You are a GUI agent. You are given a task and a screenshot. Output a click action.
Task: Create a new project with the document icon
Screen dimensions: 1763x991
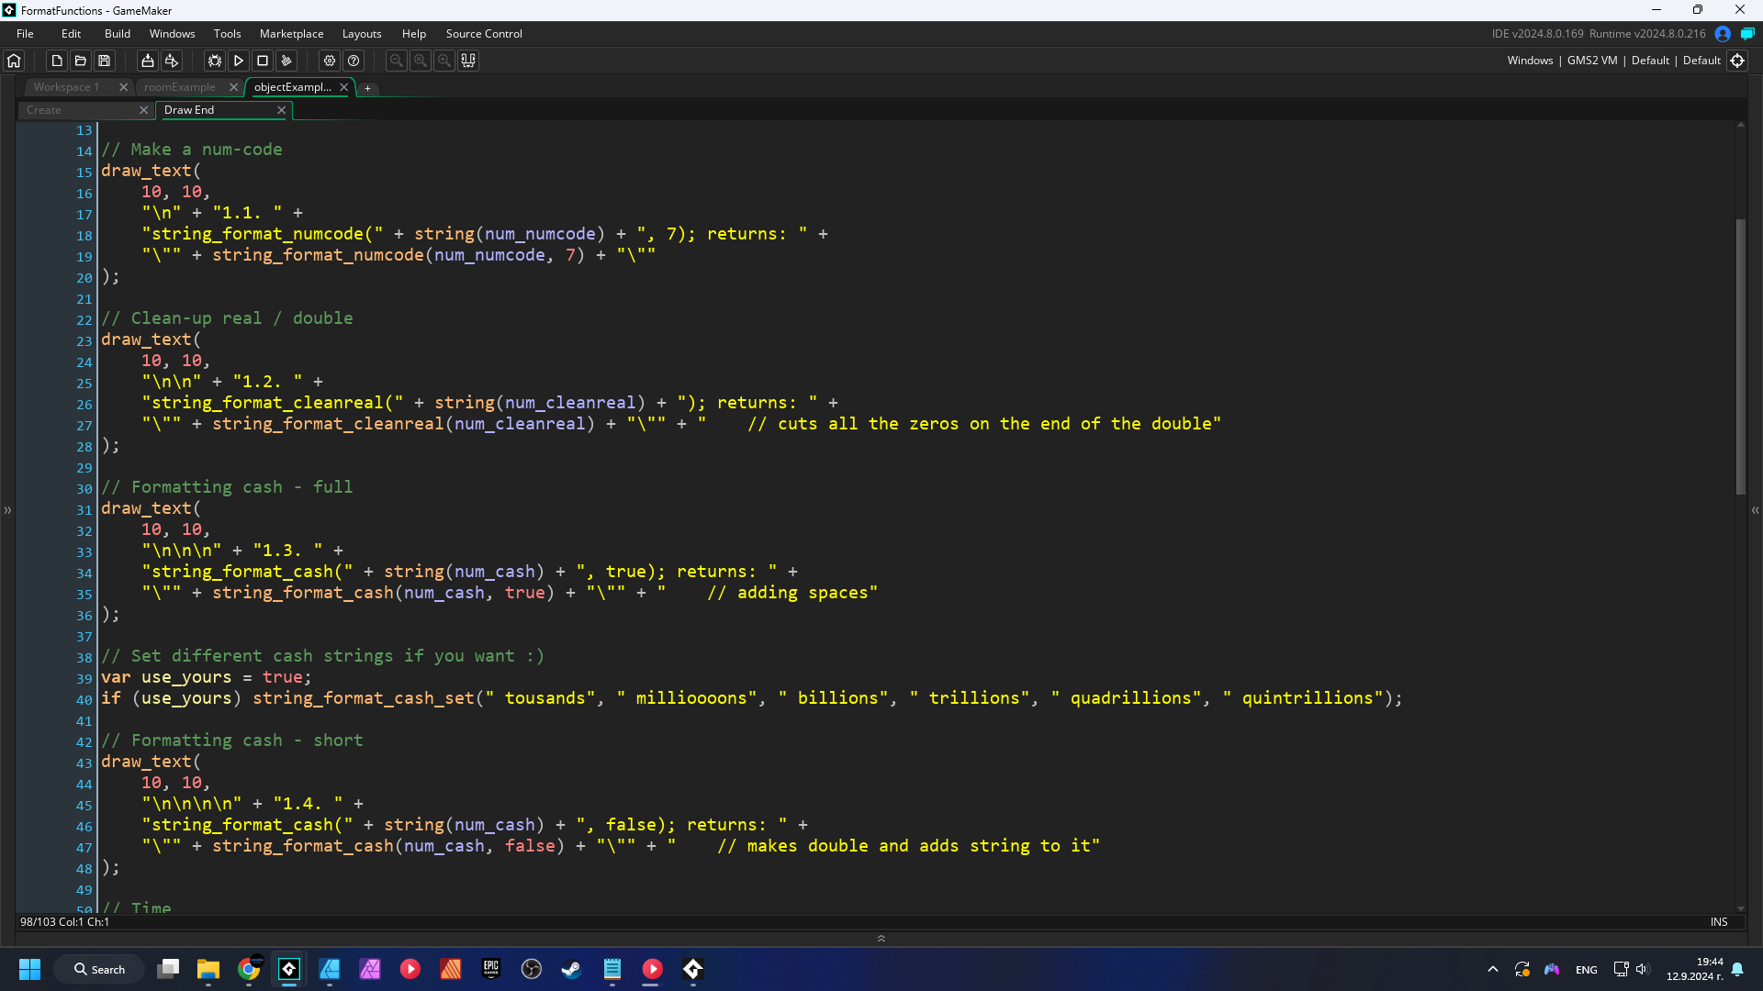pyautogui.click(x=56, y=61)
